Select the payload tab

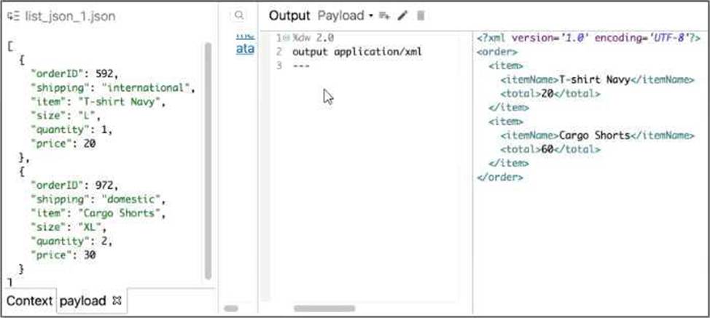pos(82,301)
